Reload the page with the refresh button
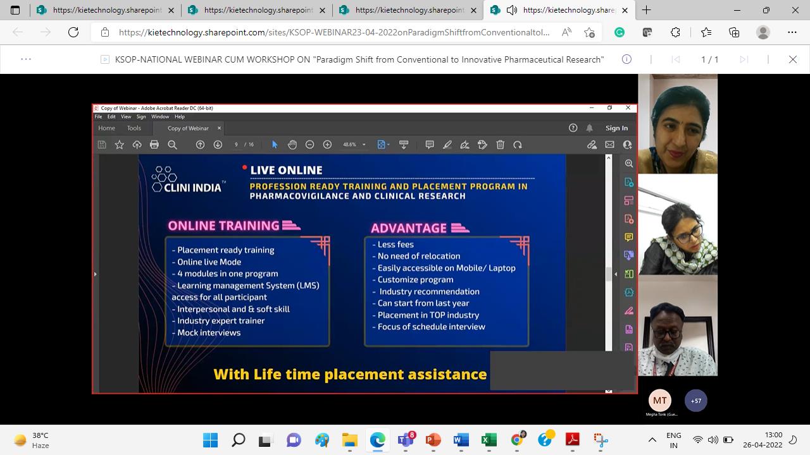The image size is (810, 455). coord(73,32)
